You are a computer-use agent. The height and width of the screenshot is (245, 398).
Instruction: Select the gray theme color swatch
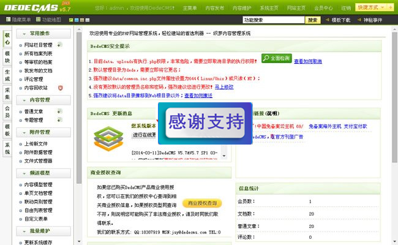88,20
